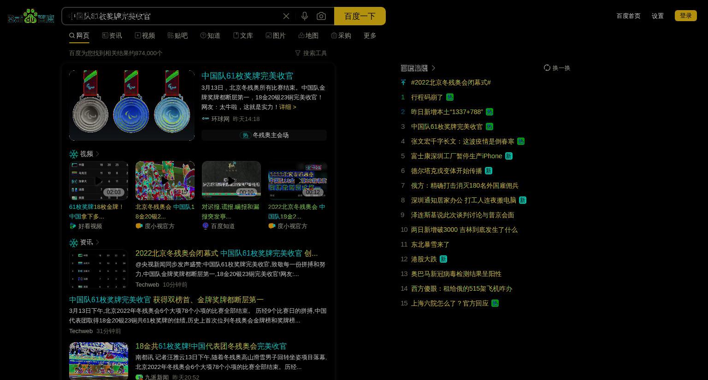708x380 pixels.
Task: Play the 02:03 medal table video
Action: click(99, 180)
